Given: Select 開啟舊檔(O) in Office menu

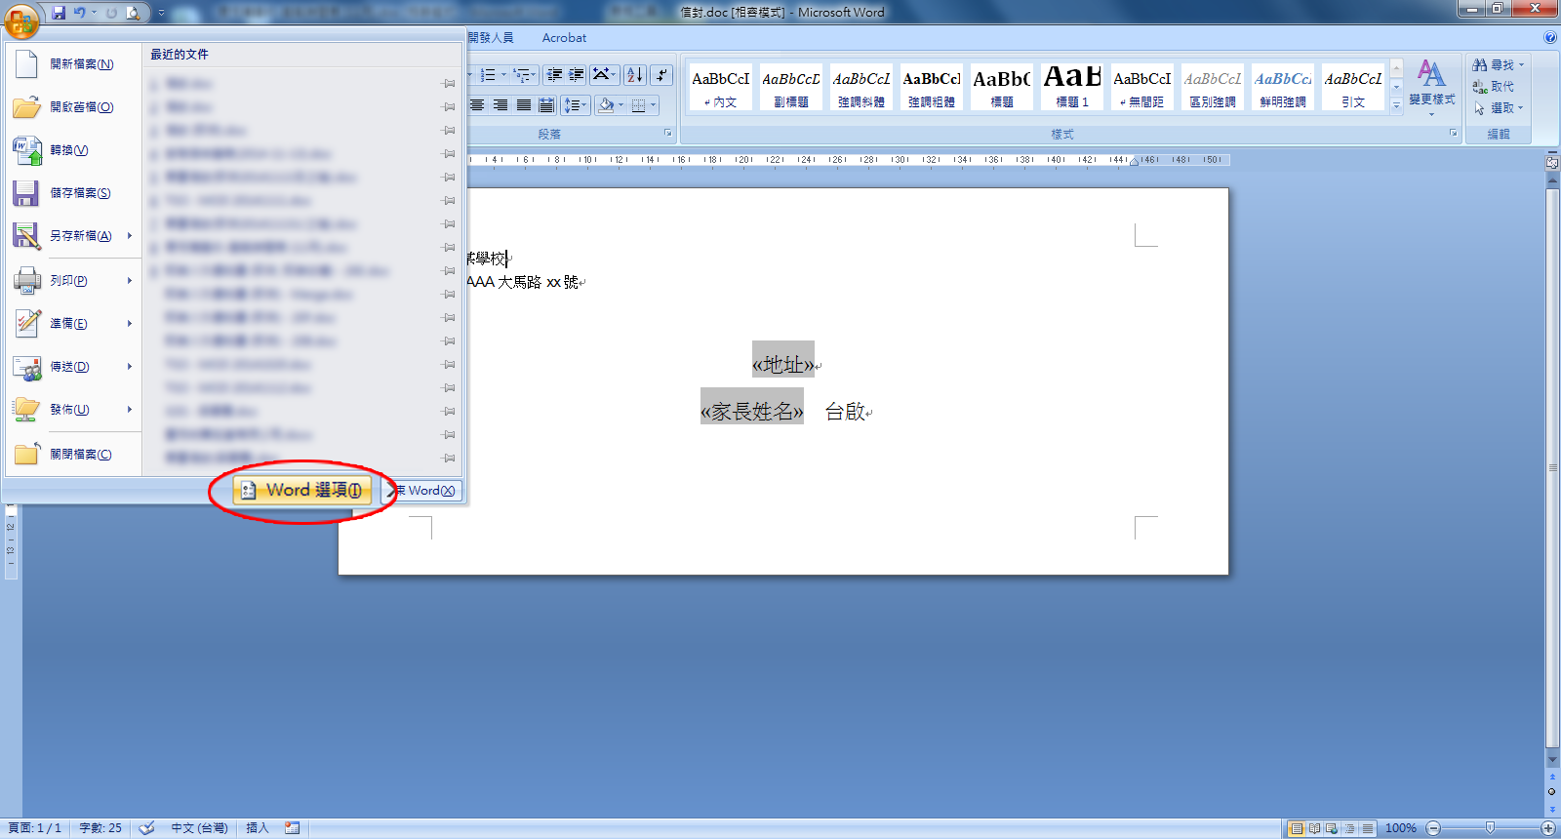Looking at the screenshot, I should pos(73,107).
